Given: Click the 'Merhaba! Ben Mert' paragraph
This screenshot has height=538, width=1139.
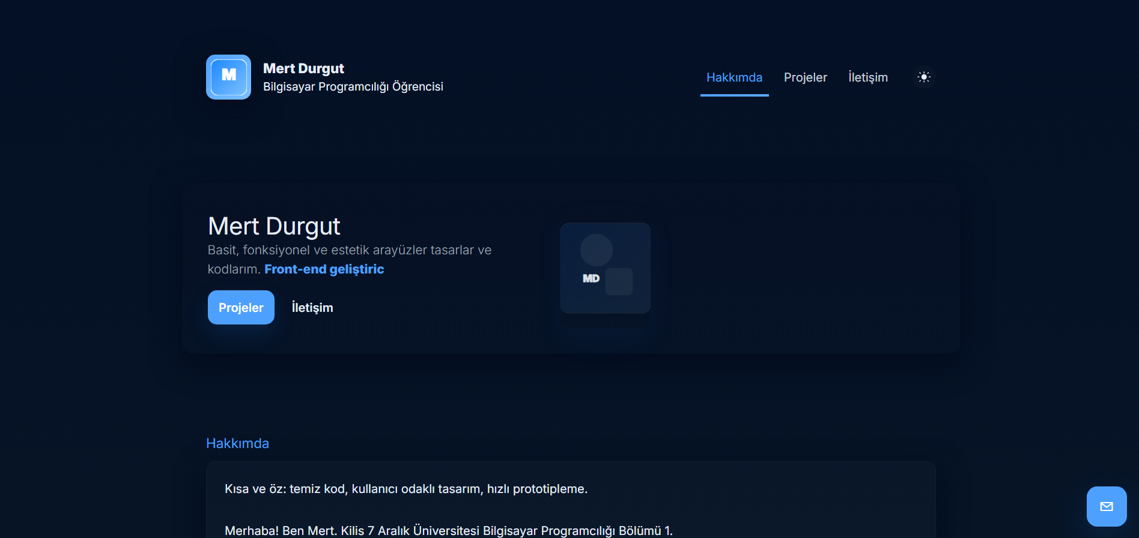Looking at the screenshot, I should (x=448, y=531).
